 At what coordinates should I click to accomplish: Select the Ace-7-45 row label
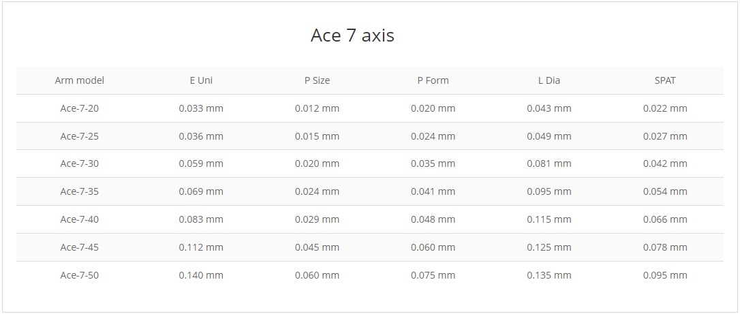[x=79, y=247]
